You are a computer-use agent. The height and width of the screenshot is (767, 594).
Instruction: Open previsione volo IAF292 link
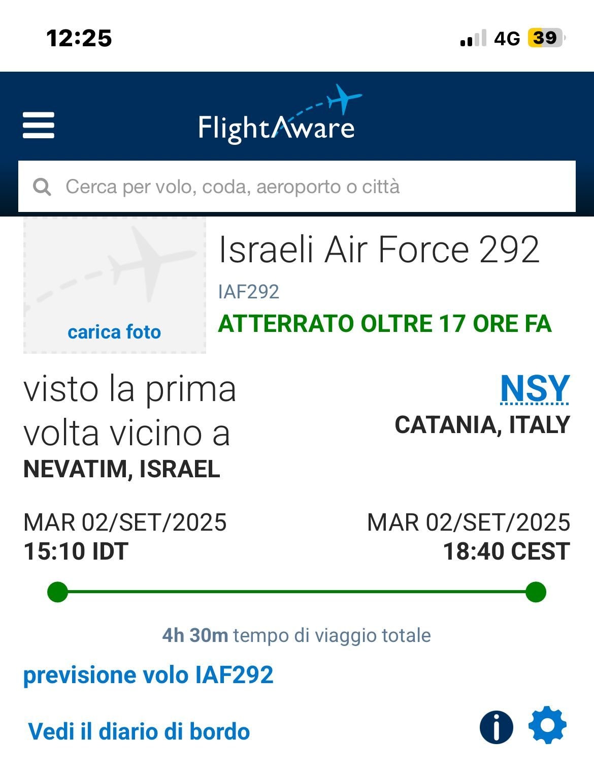pos(148,675)
